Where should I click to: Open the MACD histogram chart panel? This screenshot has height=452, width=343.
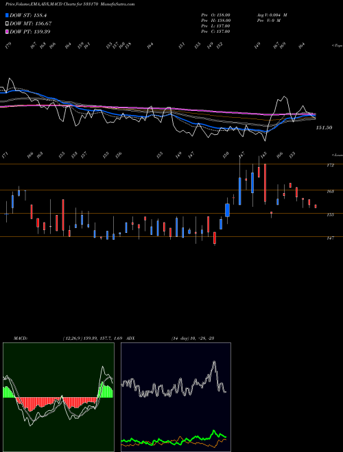pos(58,397)
